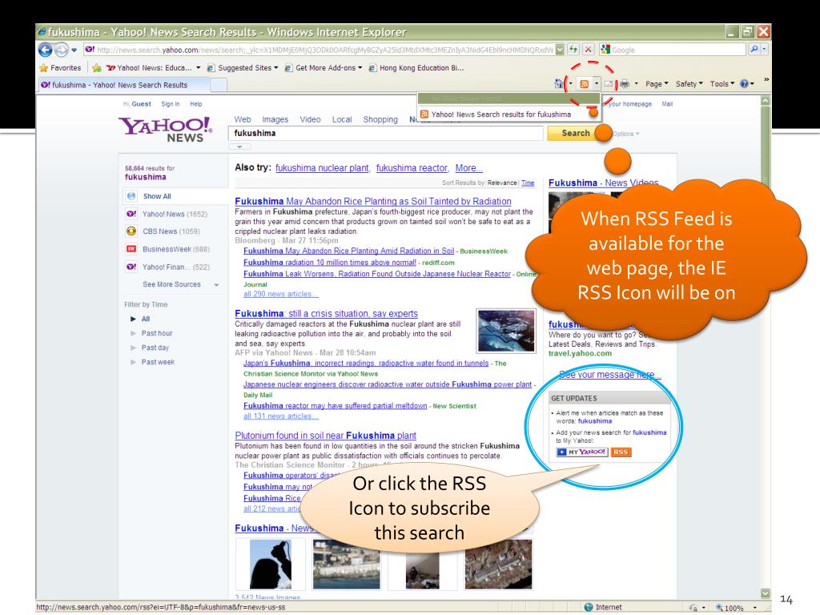Click the Add to My Yahoo! button

(x=581, y=452)
